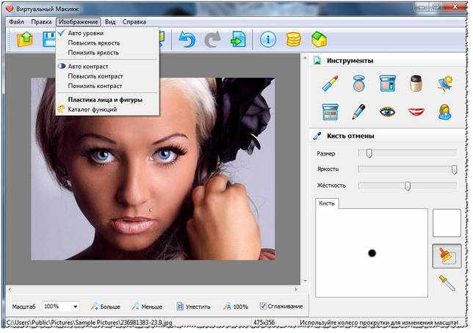Screen dimensions: 473x333
Task: Click the open photo folder icon
Action: click(x=25, y=39)
